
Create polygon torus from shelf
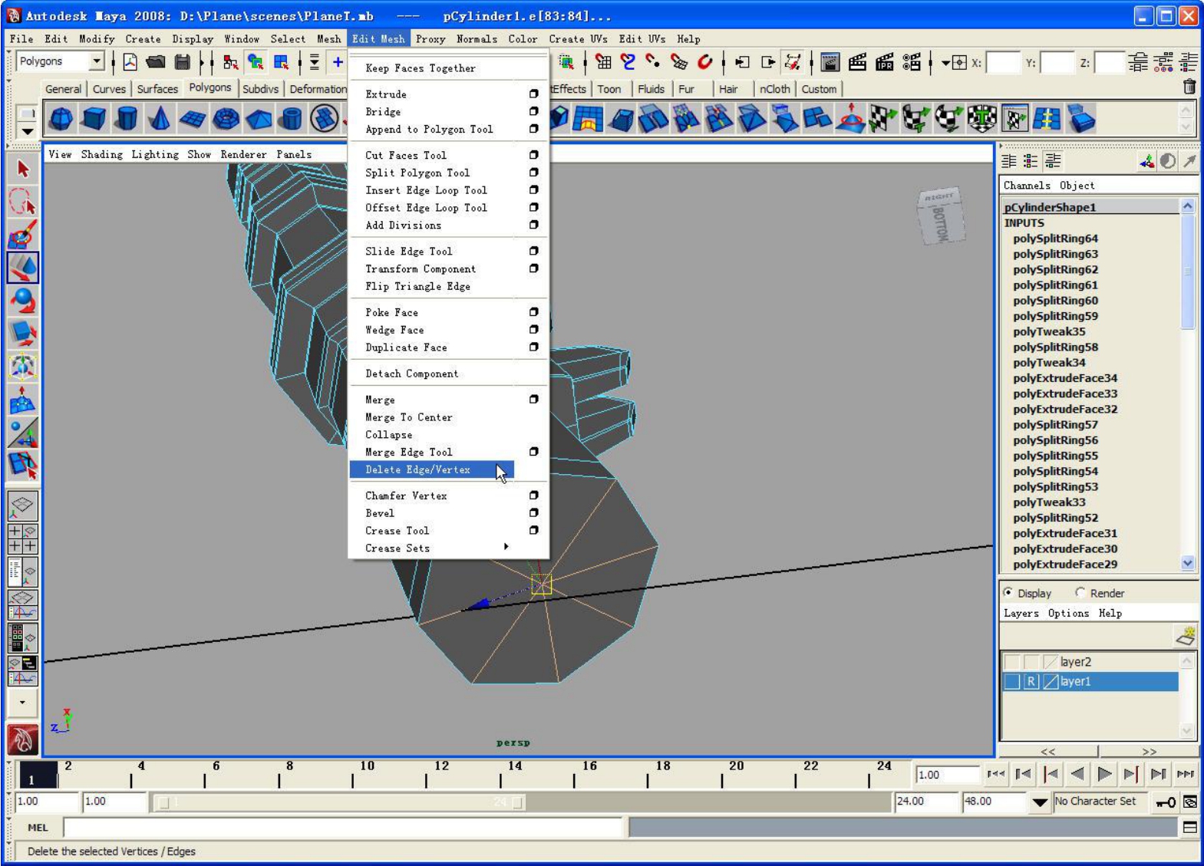click(226, 119)
